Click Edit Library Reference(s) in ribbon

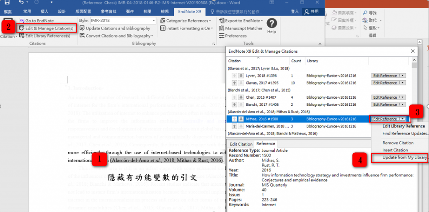[45, 36]
